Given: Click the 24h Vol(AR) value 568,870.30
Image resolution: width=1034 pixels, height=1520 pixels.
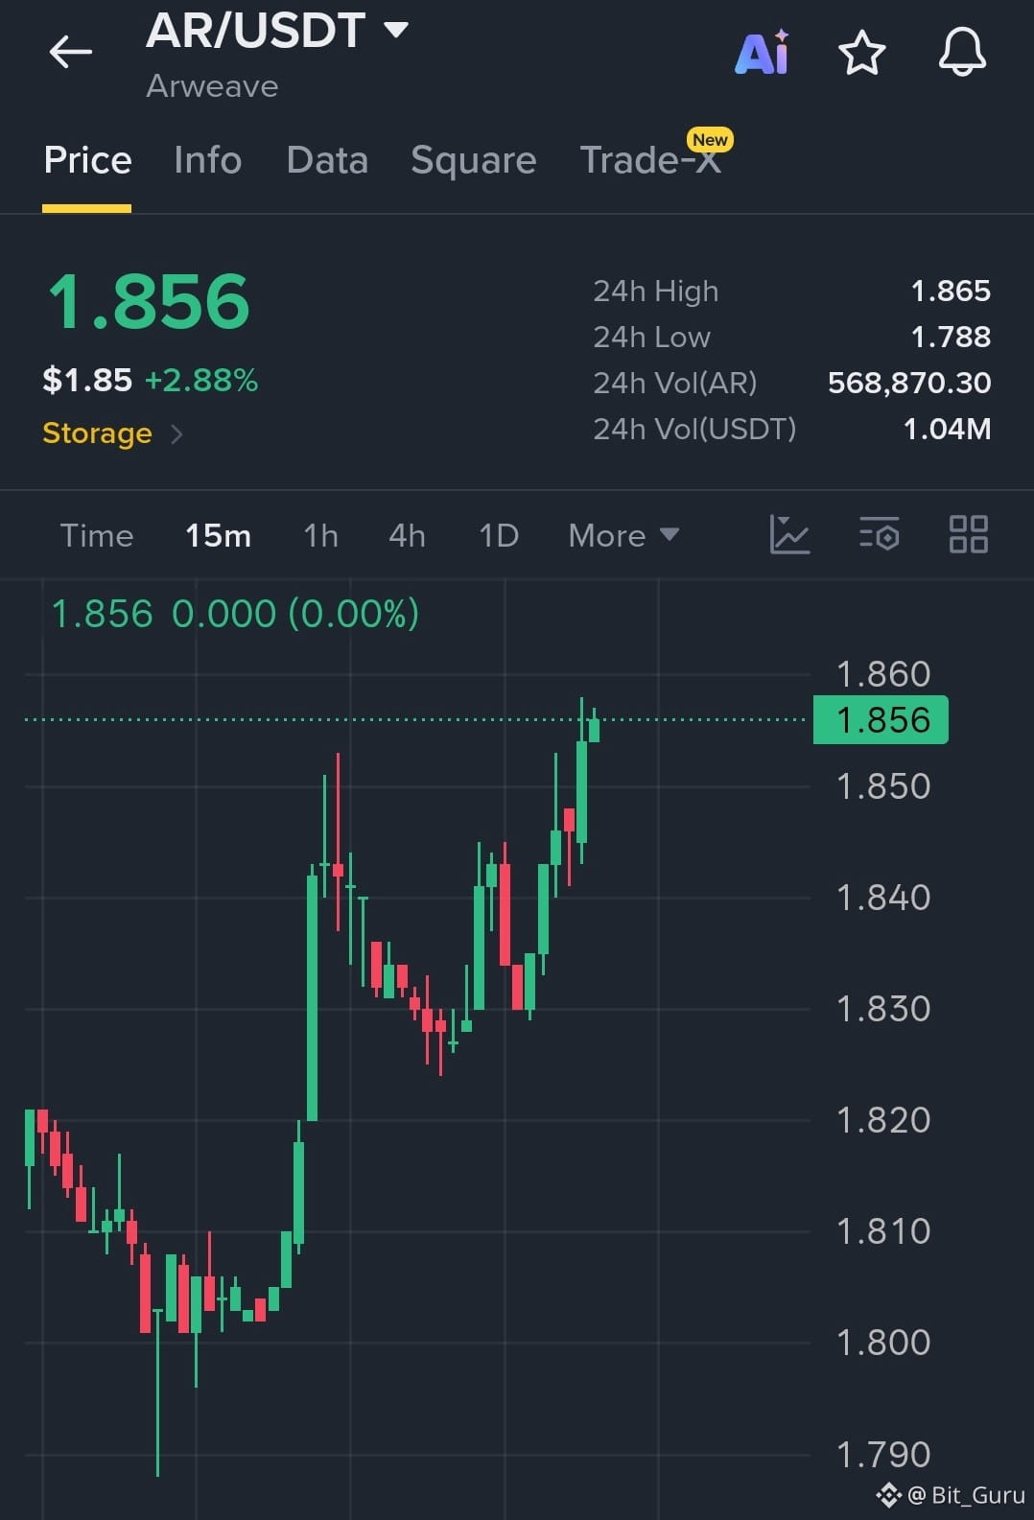Looking at the screenshot, I should coord(909,383).
